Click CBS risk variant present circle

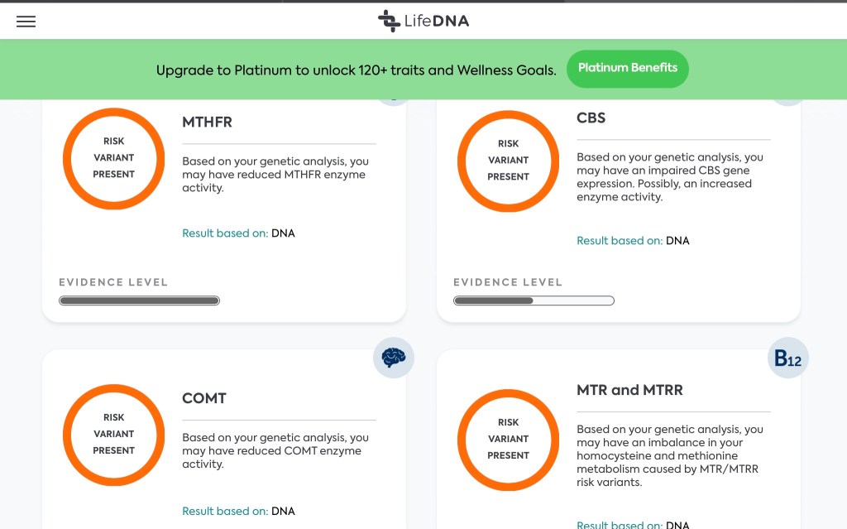click(x=508, y=161)
